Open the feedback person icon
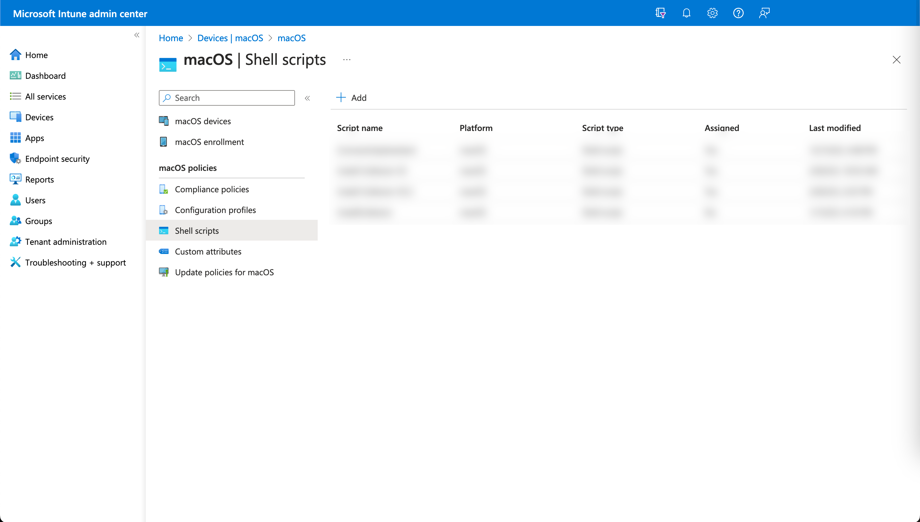This screenshot has width=920, height=522. click(x=764, y=13)
